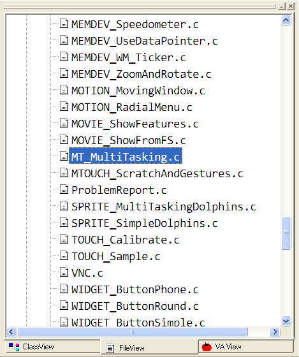Click the file icon beside TOUCH_Calibrate.c
299x357 pixels.
(x=64, y=239)
